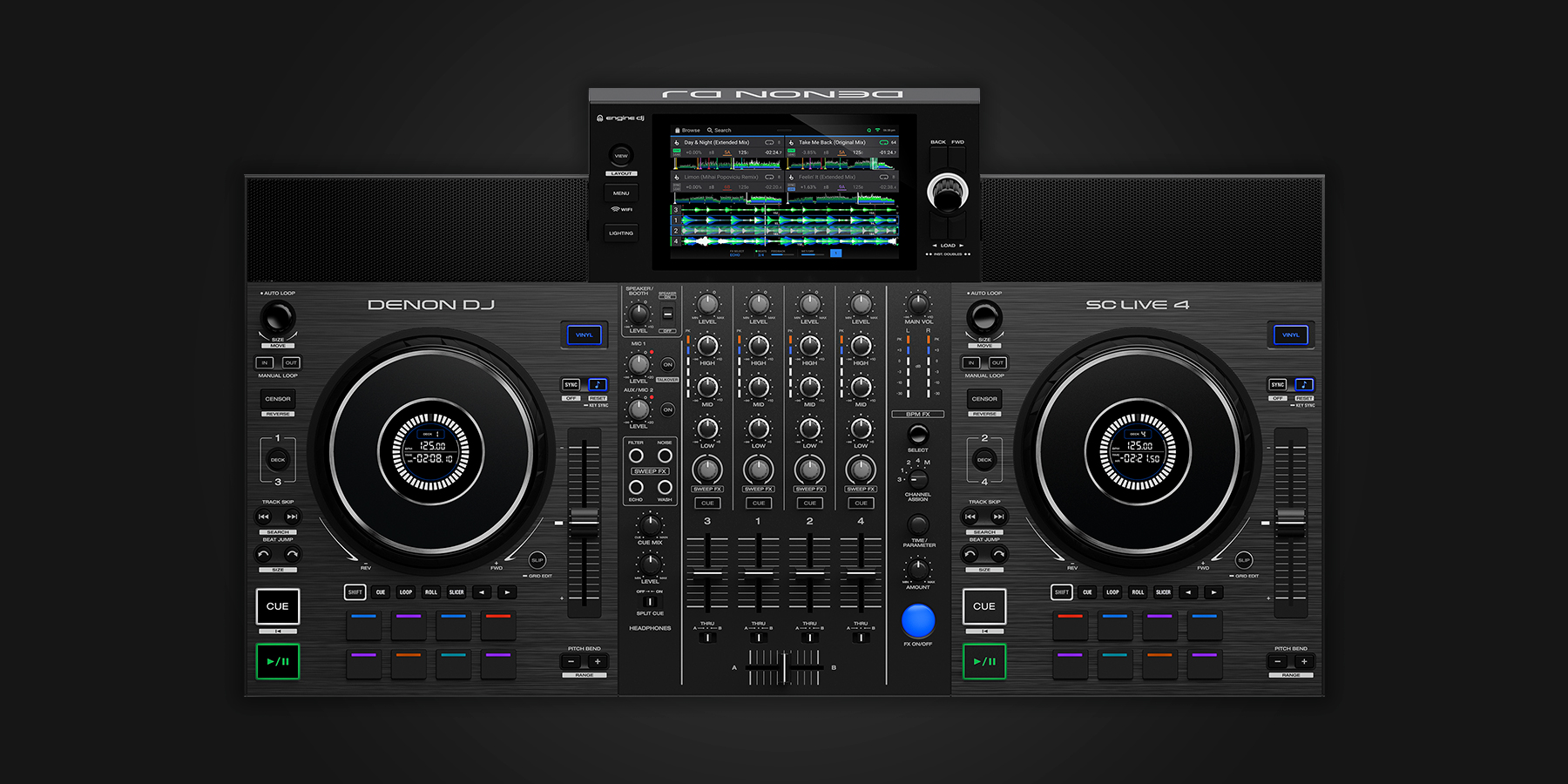
Task: Enable Slip mode on left deck
Action: pos(537,560)
